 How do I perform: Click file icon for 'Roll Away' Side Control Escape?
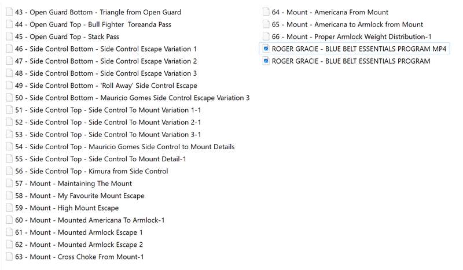[x=9, y=86]
